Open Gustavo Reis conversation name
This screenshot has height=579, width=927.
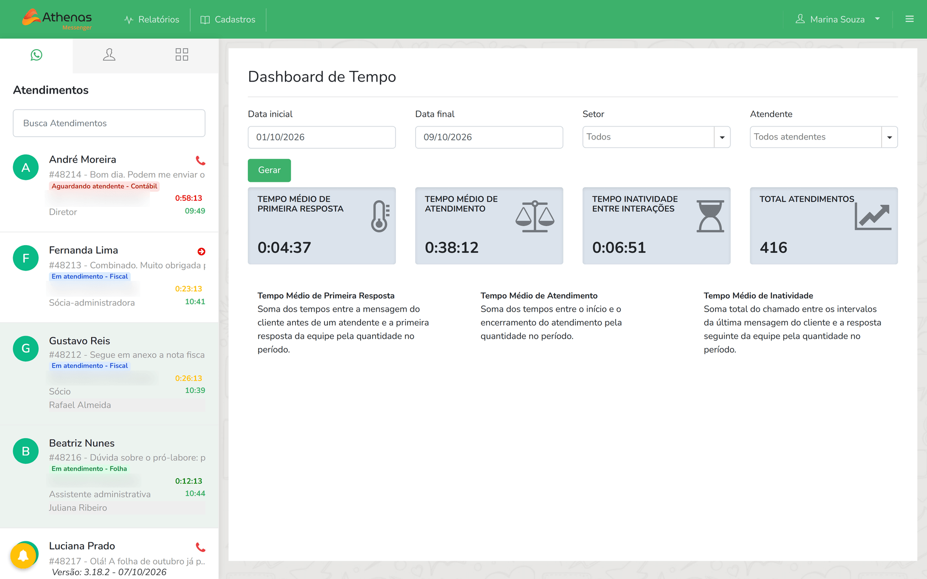click(80, 341)
